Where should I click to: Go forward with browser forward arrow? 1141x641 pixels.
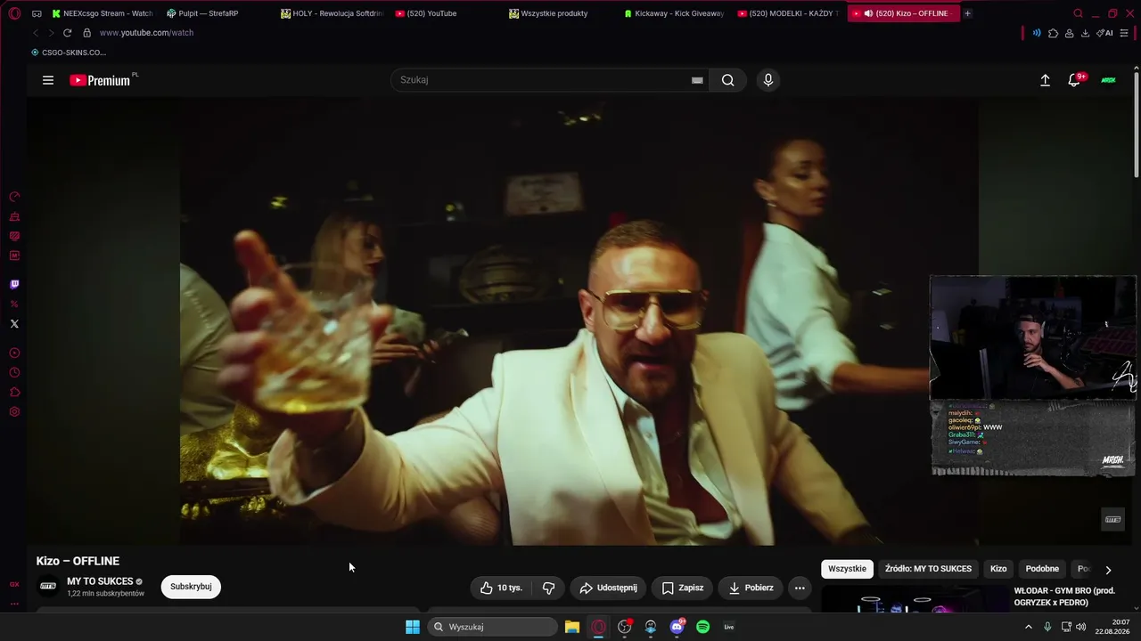pyautogui.click(x=51, y=33)
